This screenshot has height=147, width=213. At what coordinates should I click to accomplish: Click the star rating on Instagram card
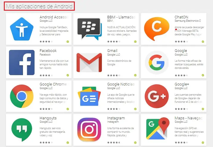pos(114,143)
